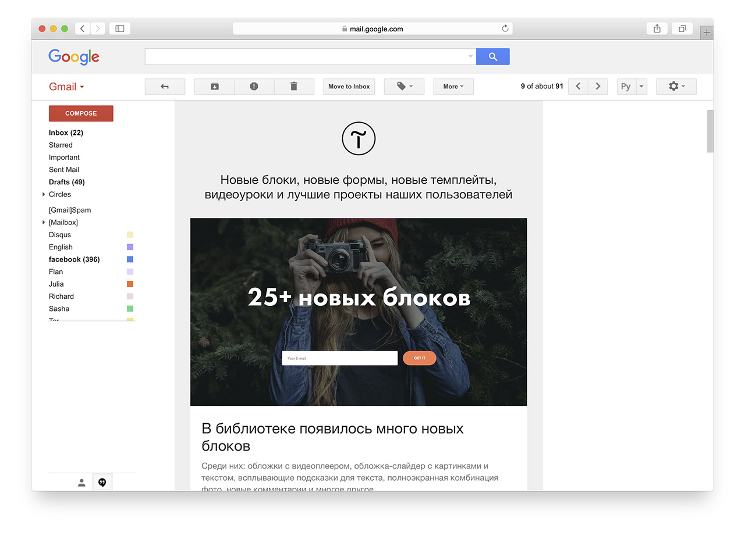Open the Drafts (49) folder
Screen dimensions: 745x536
pos(66,182)
